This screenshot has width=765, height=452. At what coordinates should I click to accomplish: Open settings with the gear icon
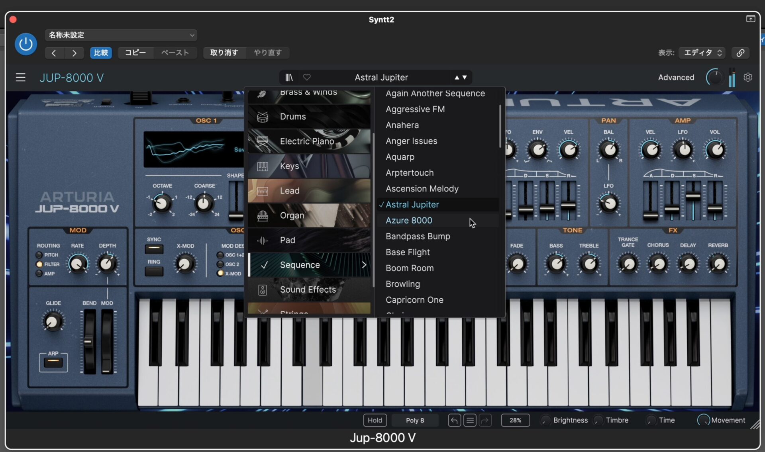point(748,77)
